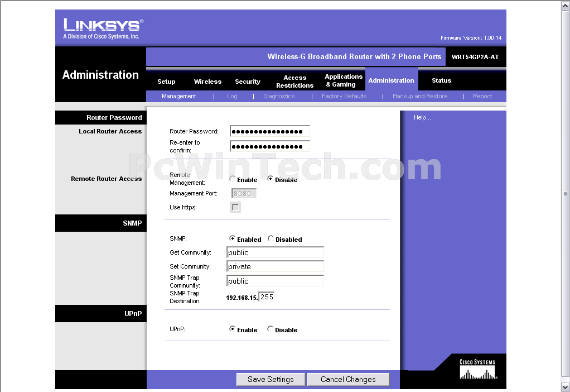Select UPnP Enable radio button
The height and width of the screenshot is (392, 570).
pos(232,329)
